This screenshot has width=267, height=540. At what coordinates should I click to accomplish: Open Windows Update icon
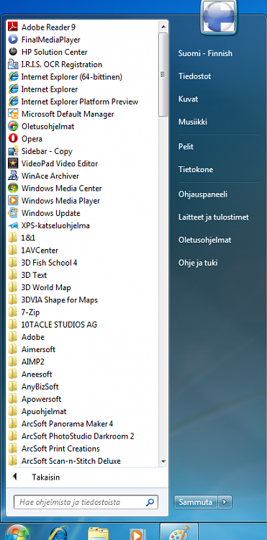pos(13,213)
